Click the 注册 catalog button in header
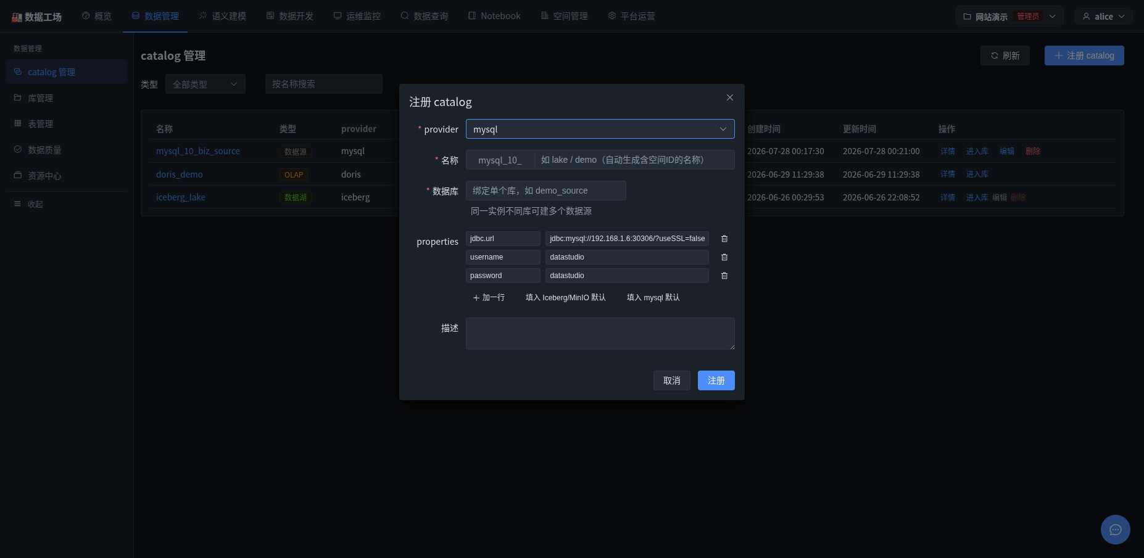Image resolution: width=1144 pixels, height=558 pixels. click(x=1084, y=55)
